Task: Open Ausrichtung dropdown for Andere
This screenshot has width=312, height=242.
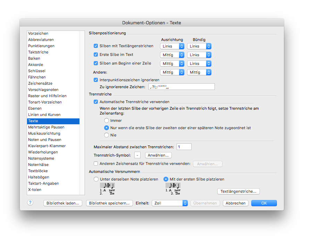Action: point(172,73)
